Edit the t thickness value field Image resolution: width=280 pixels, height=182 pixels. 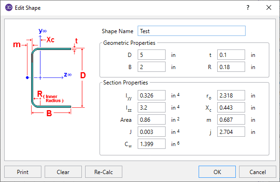(231, 55)
